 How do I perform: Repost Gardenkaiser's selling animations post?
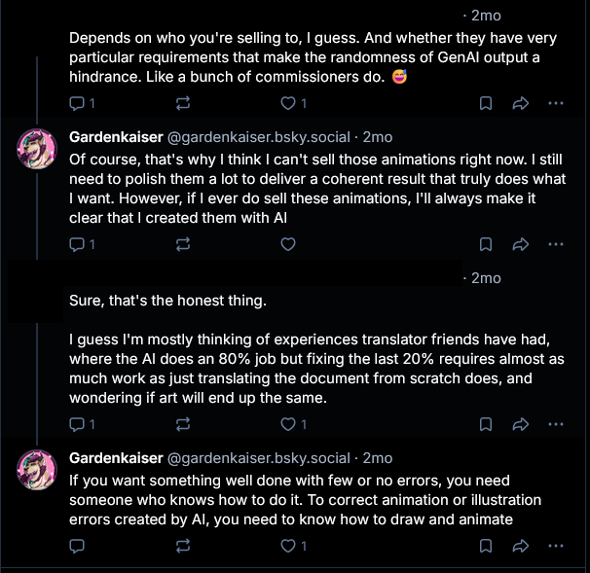pyautogui.click(x=182, y=245)
